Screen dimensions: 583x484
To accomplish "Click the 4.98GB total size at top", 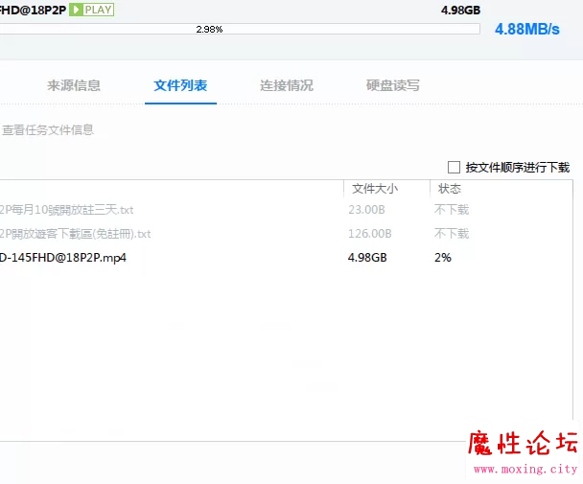I will point(460,10).
